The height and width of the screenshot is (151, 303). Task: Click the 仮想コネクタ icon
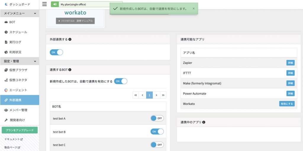(6, 80)
